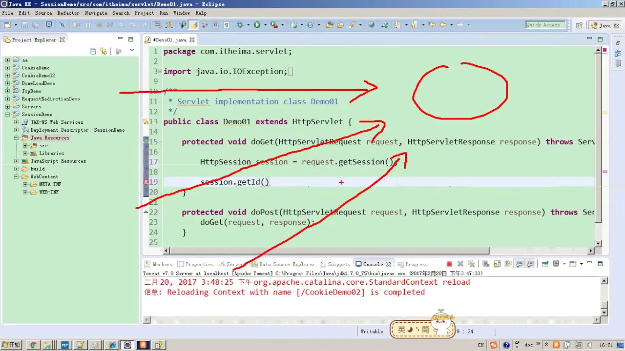The width and height of the screenshot is (625, 351).
Task: Select the Java EE perspective button
Action: 606,25
